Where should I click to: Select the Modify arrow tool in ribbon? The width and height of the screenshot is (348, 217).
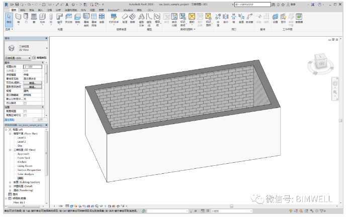point(9,19)
